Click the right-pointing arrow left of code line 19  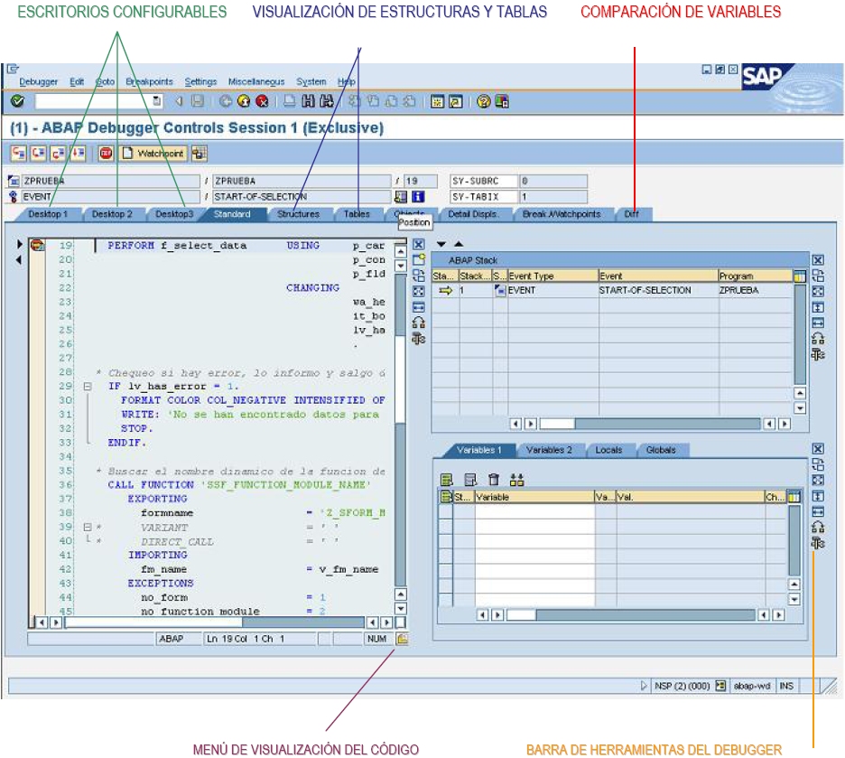click(19, 244)
